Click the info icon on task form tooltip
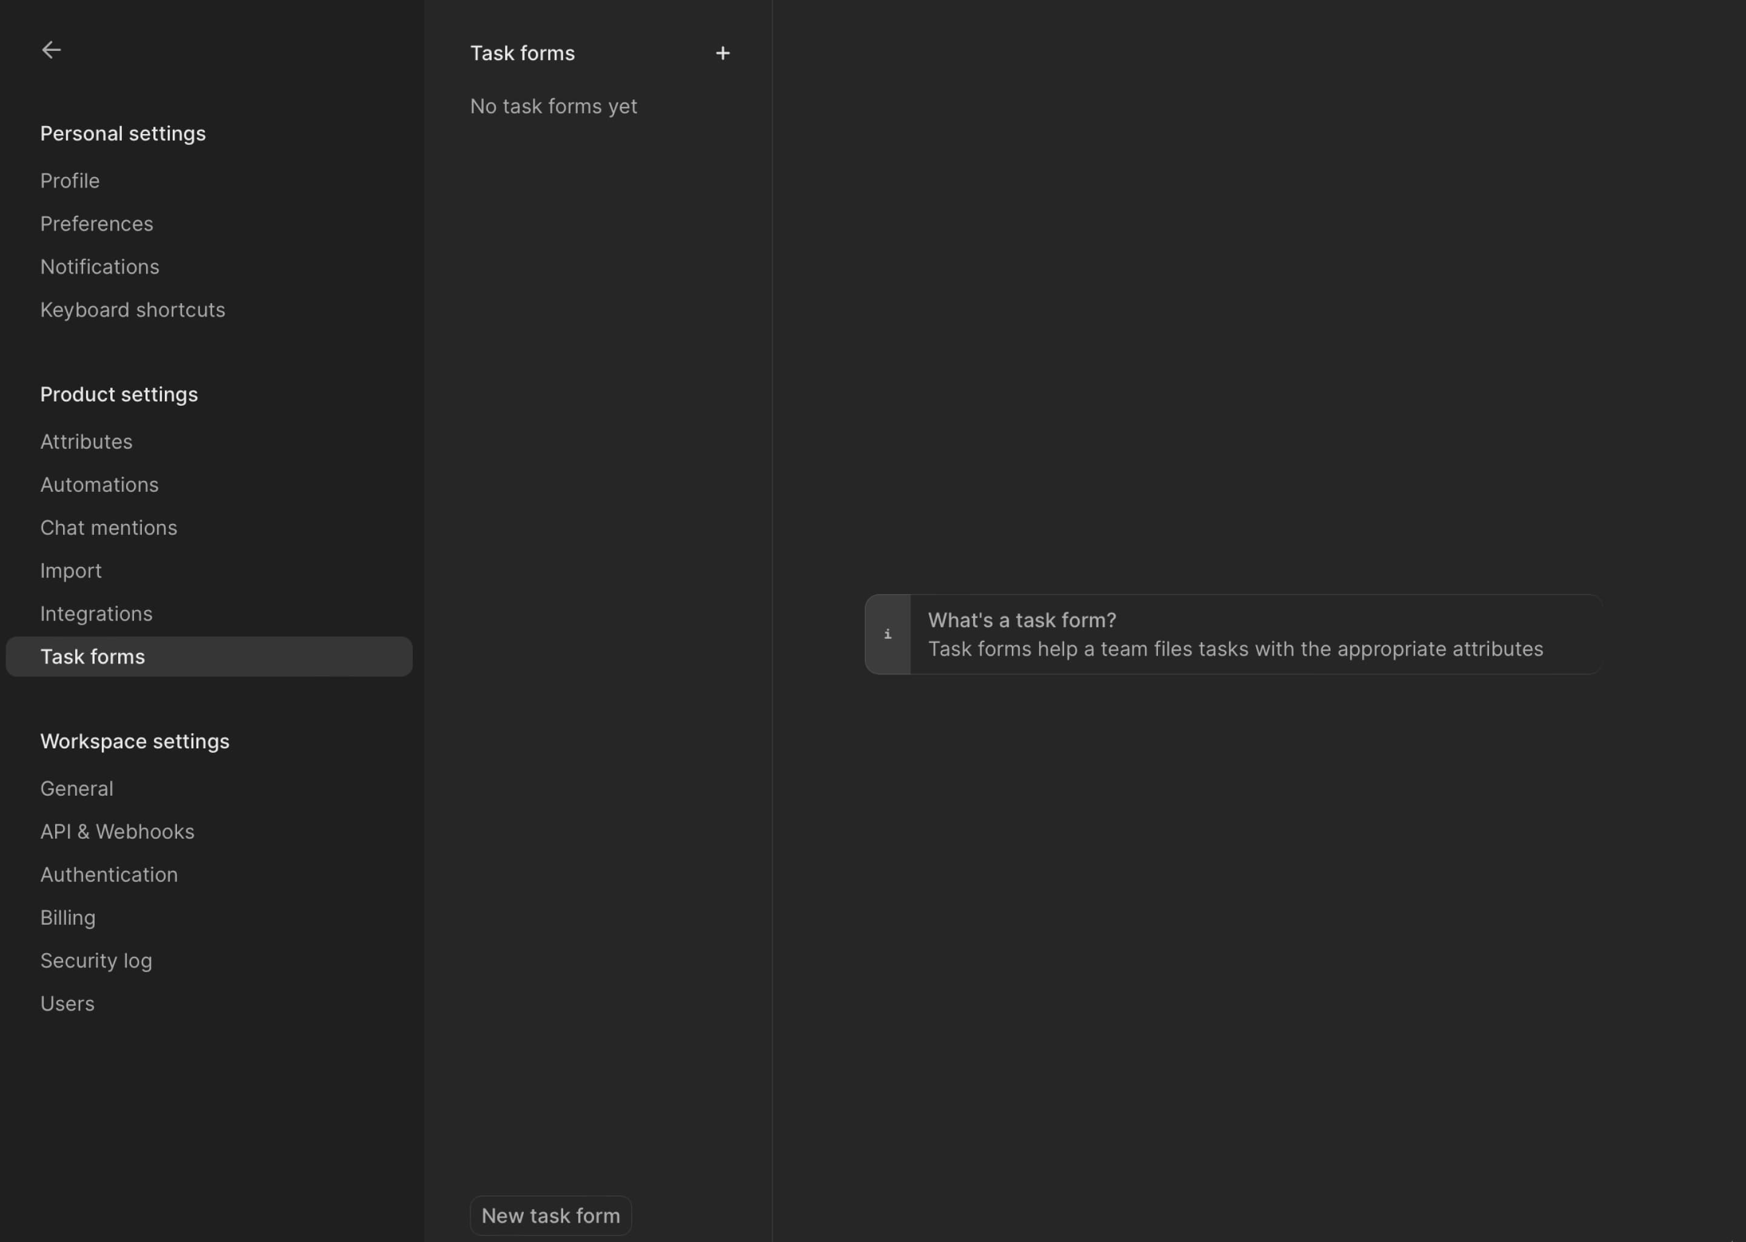Viewport: 1746px width, 1242px height. tap(888, 633)
